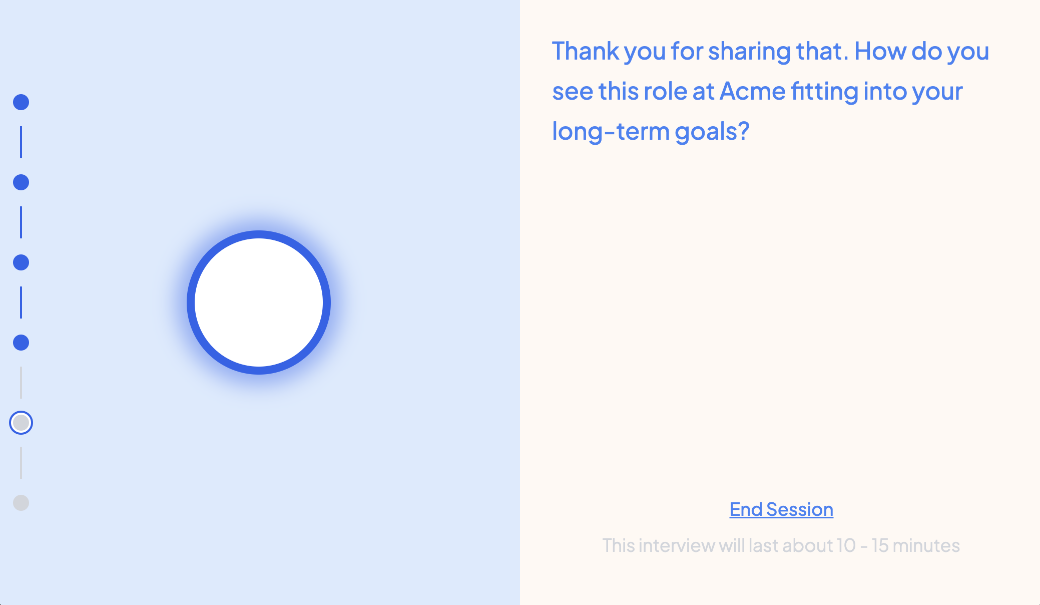Image resolution: width=1040 pixels, height=605 pixels.
Task: Click the interview duration notice text
Action: point(781,545)
